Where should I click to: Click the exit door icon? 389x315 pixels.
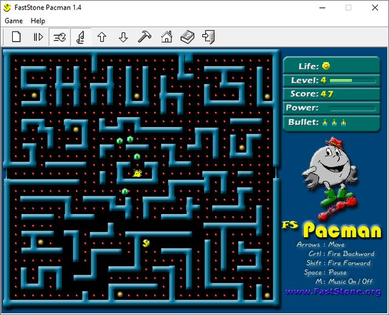(209, 37)
